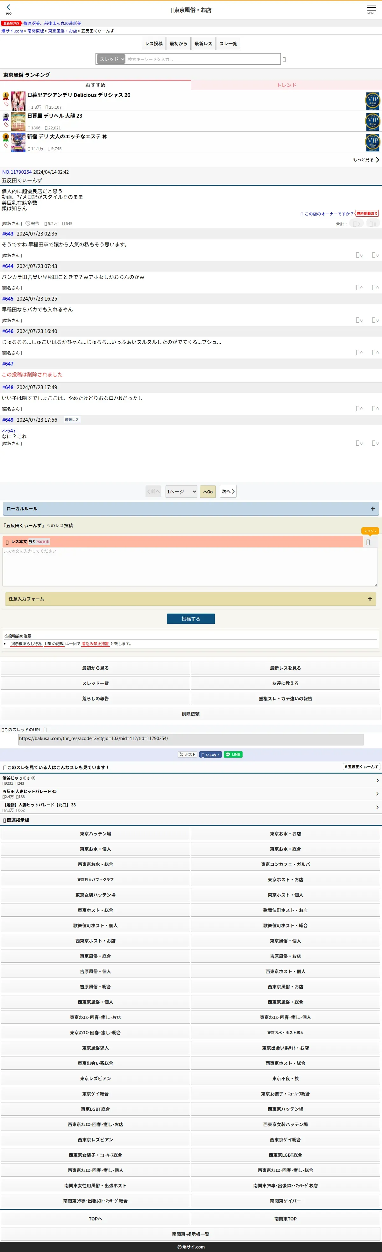The width and height of the screenshot is (382, 1252).
Task: Click the この店のオーナーですか？ link
Action: tap(329, 214)
